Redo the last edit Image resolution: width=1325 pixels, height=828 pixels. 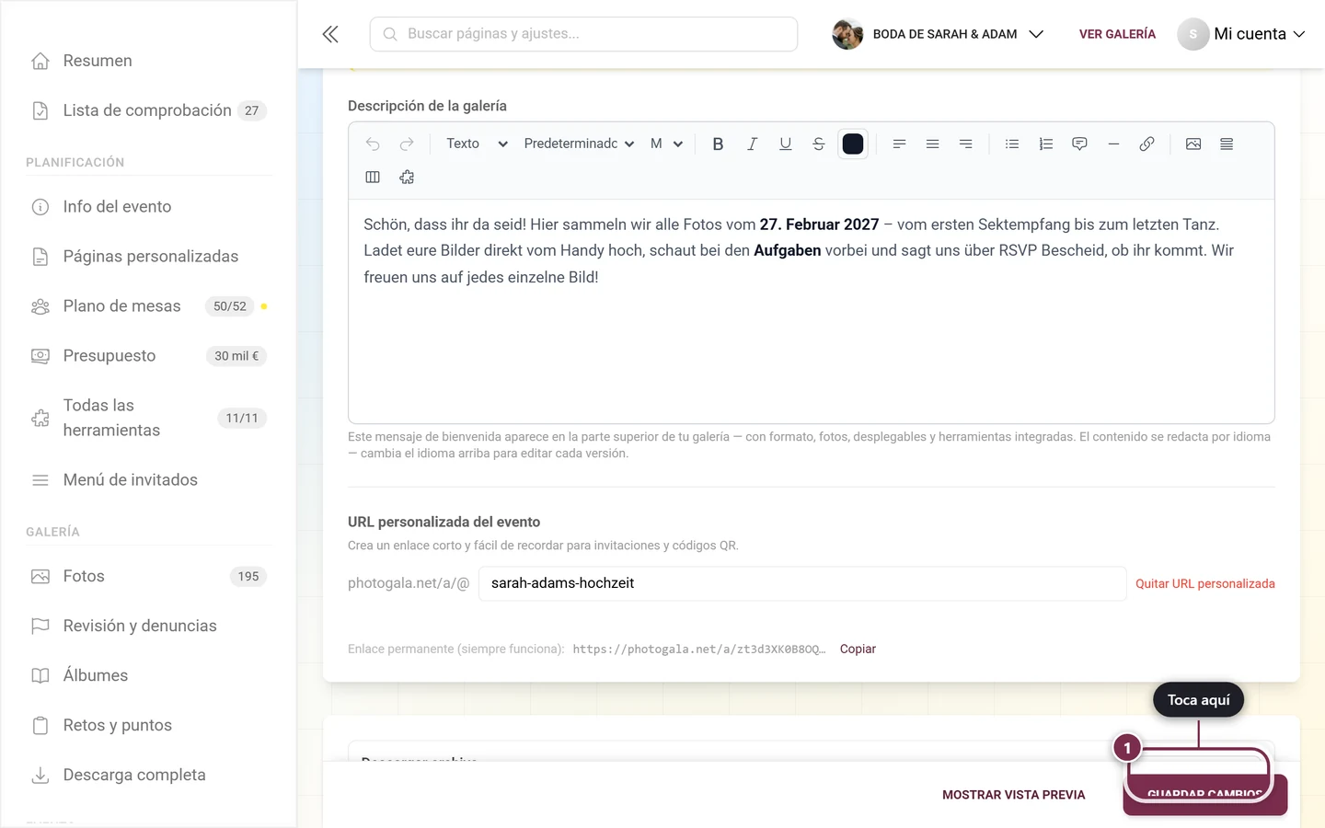407,144
